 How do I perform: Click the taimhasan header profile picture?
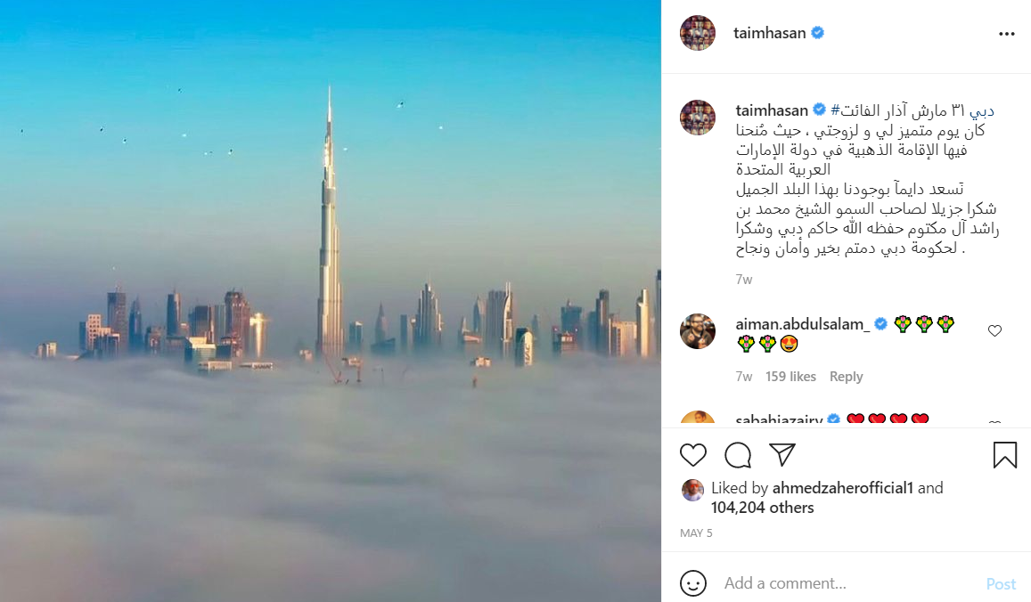click(698, 33)
